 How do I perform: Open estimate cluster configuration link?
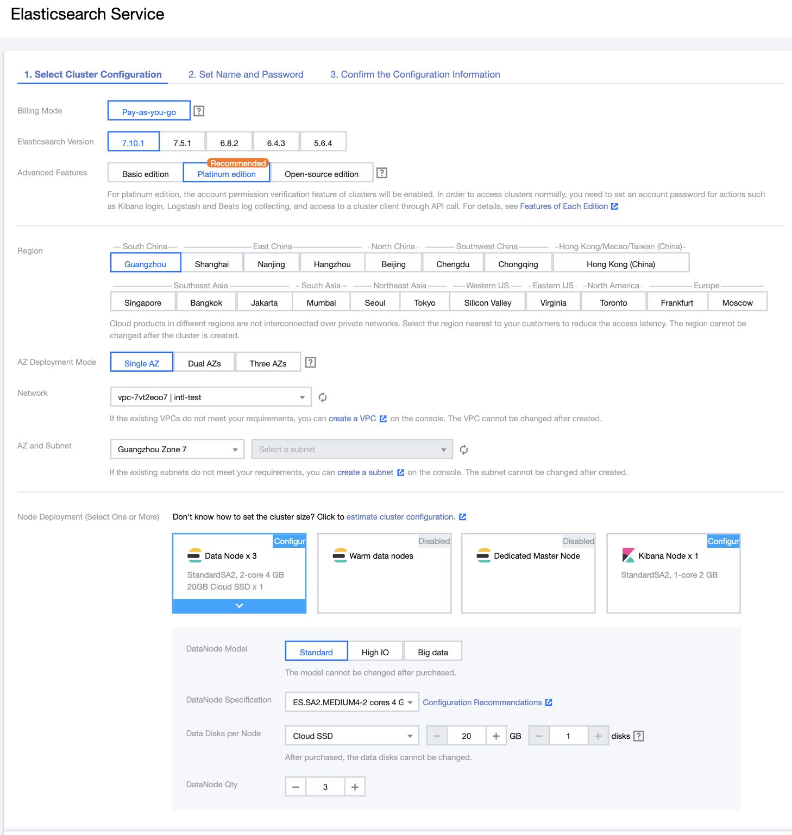[401, 517]
